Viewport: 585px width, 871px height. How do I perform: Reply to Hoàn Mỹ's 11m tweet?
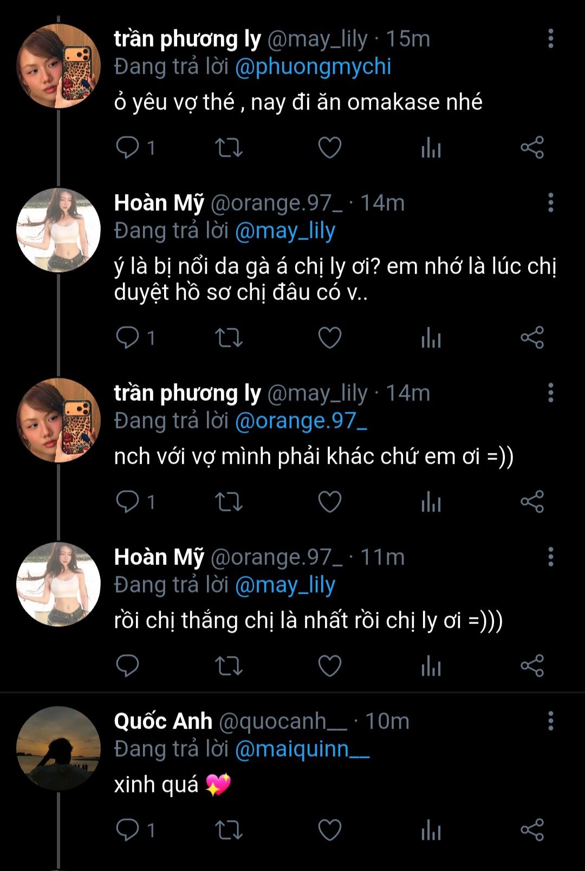[x=128, y=666]
